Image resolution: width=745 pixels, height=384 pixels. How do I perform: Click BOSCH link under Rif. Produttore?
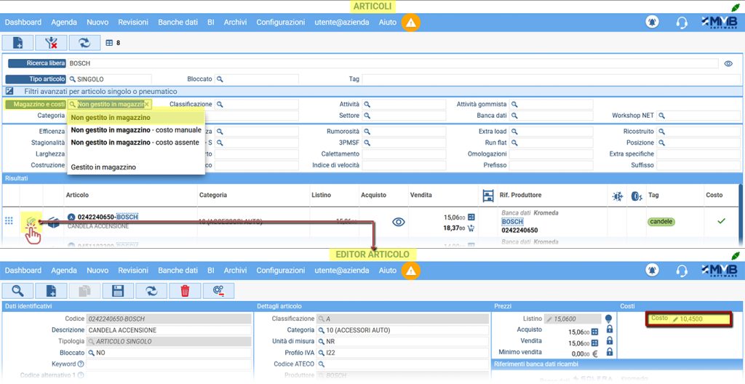(x=512, y=222)
